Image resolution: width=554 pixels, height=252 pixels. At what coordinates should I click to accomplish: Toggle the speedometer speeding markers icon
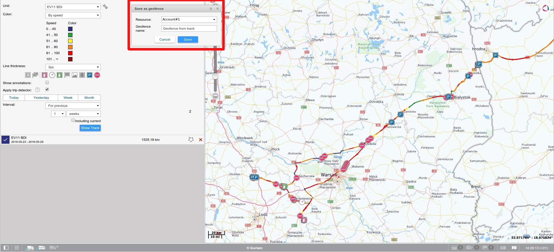click(52, 75)
